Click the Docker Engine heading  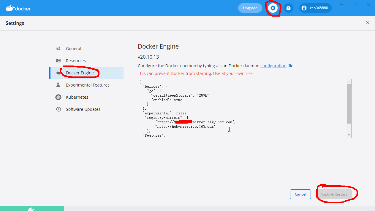click(x=158, y=47)
